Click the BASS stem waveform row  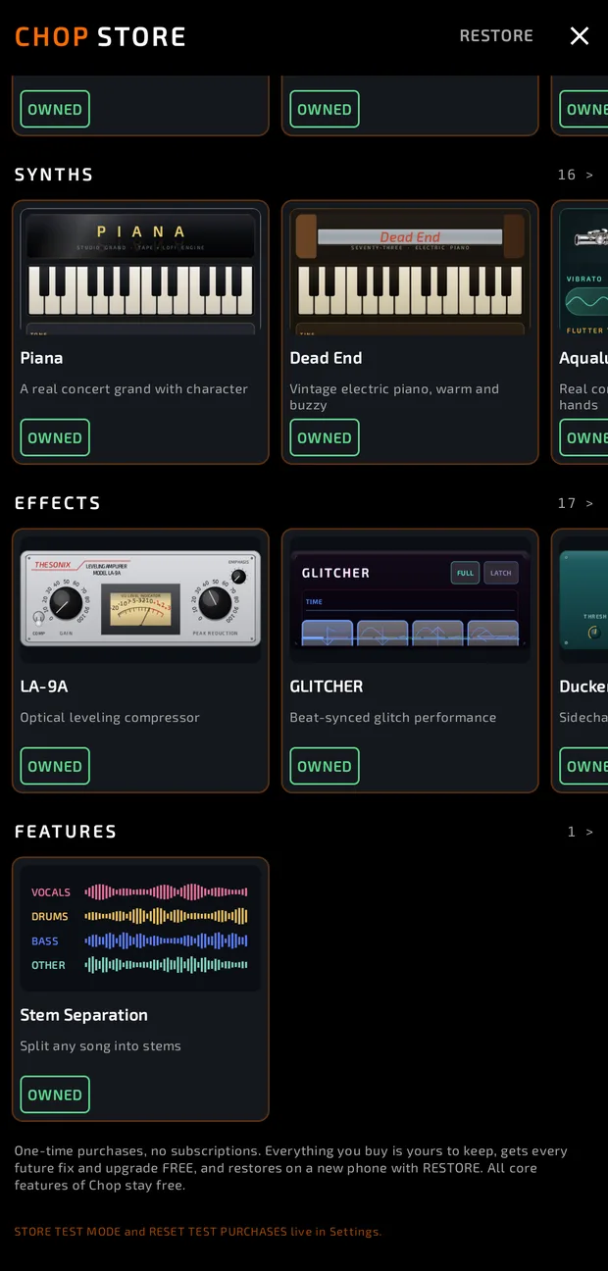click(139, 941)
